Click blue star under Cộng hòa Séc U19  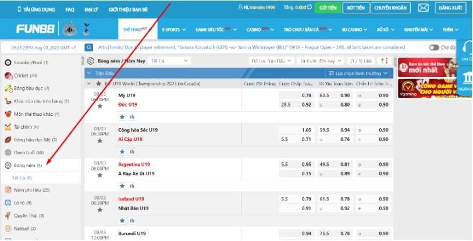click(122, 151)
